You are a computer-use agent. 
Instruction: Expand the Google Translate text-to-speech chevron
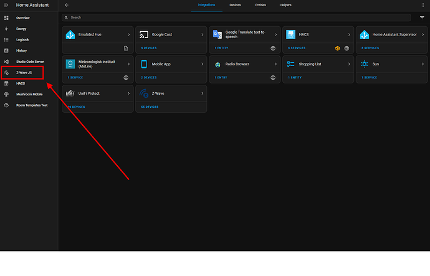click(x=275, y=34)
